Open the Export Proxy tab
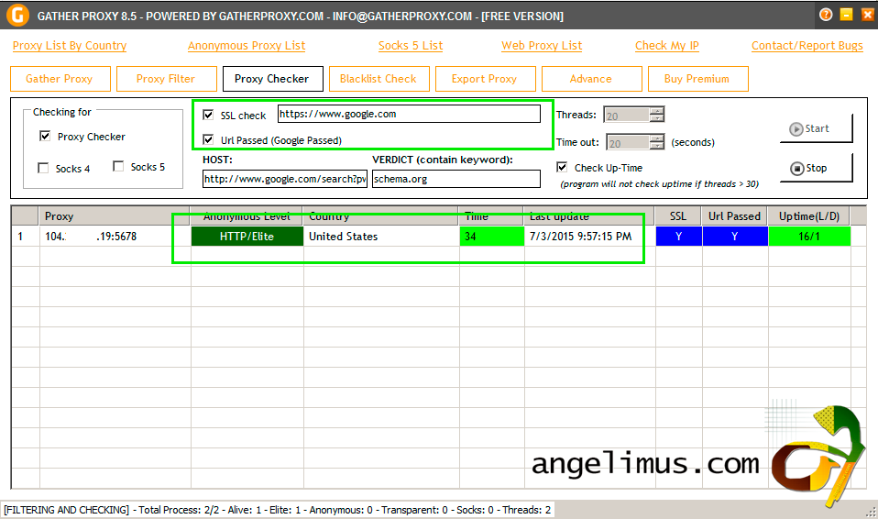This screenshot has height=519, width=878. pyautogui.click(x=486, y=79)
